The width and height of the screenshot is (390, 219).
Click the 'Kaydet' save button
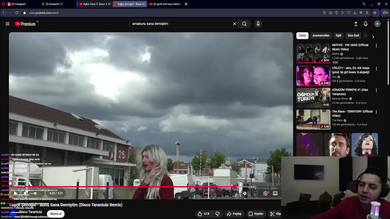tap(256, 214)
